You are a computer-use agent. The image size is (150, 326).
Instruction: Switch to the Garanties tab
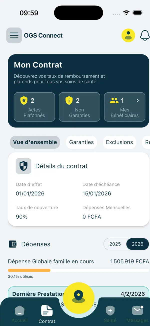click(x=81, y=142)
